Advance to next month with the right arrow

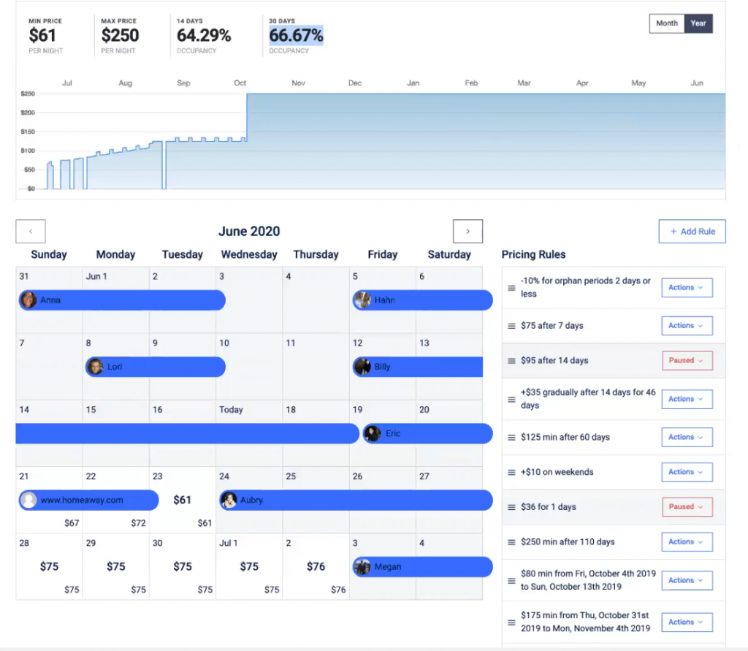[x=467, y=231]
